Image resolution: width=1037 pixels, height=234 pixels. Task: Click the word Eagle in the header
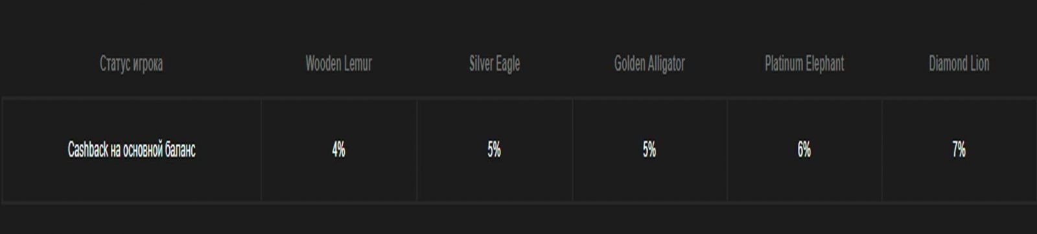click(x=507, y=64)
